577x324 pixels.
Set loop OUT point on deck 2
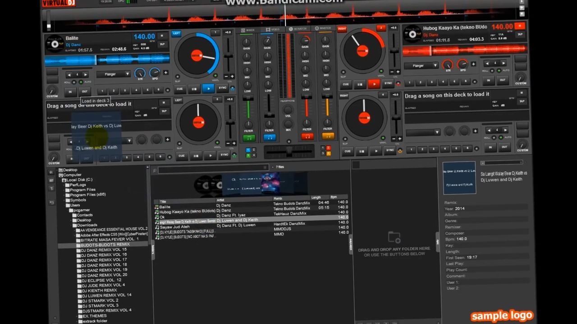click(503, 80)
